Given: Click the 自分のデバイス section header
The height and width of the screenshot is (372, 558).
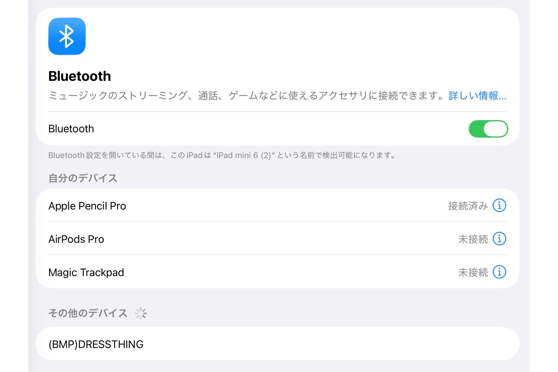Looking at the screenshot, I should pyautogui.click(x=83, y=178).
